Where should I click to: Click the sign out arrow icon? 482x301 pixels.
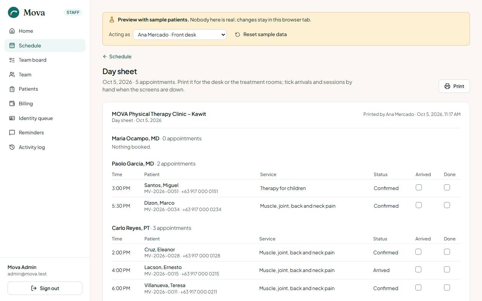34,288
